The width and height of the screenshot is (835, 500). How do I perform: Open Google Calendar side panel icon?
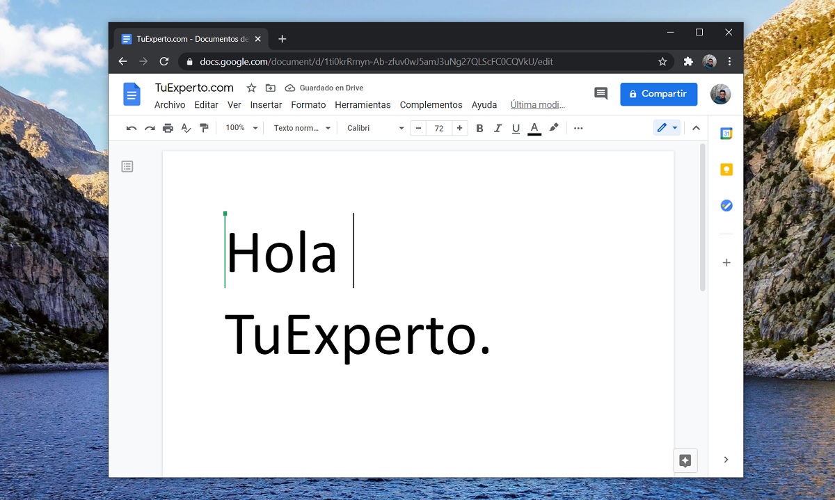click(x=726, y=134)
